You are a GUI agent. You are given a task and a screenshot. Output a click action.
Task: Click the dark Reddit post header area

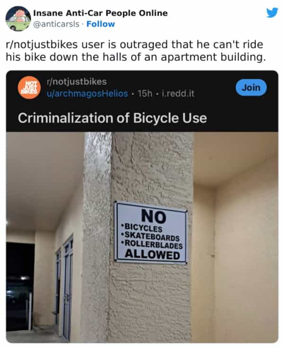pos(142,101)
